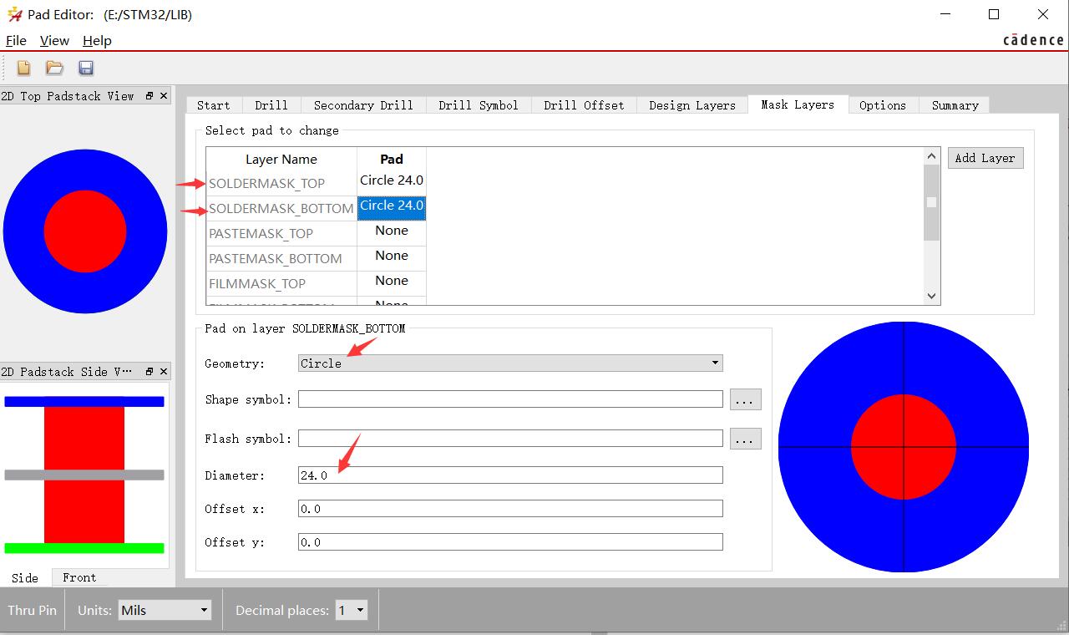
Task: Switch to the Options tab
Action: pyautogui.click(x=883, y=104)
